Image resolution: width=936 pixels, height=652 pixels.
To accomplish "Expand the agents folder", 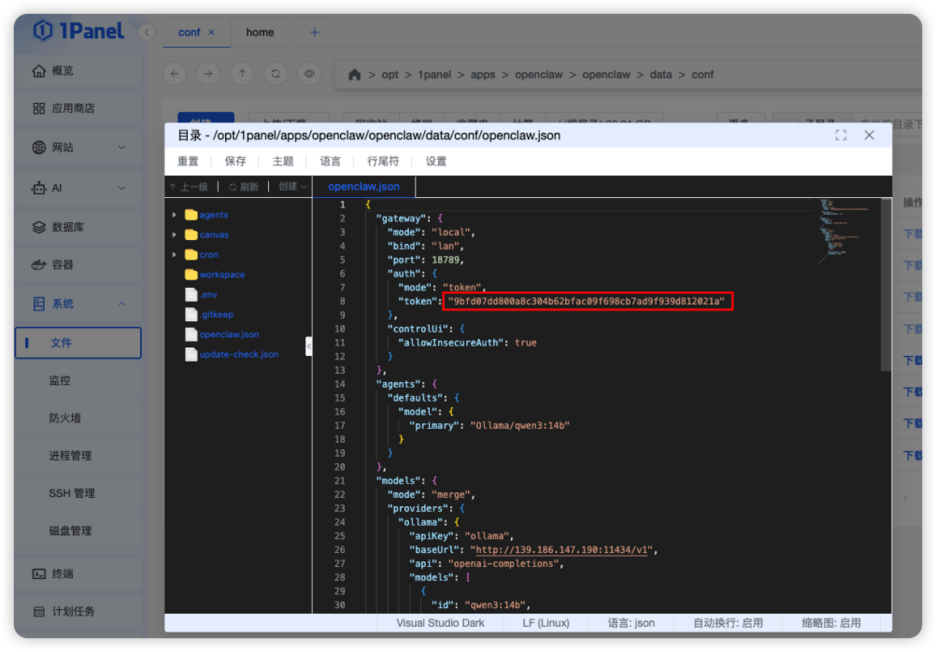I will [x=175, y=215].
